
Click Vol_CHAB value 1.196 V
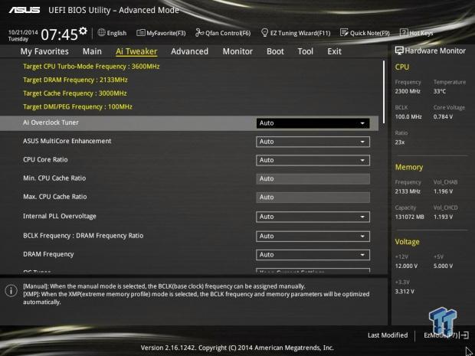(443, 191)
